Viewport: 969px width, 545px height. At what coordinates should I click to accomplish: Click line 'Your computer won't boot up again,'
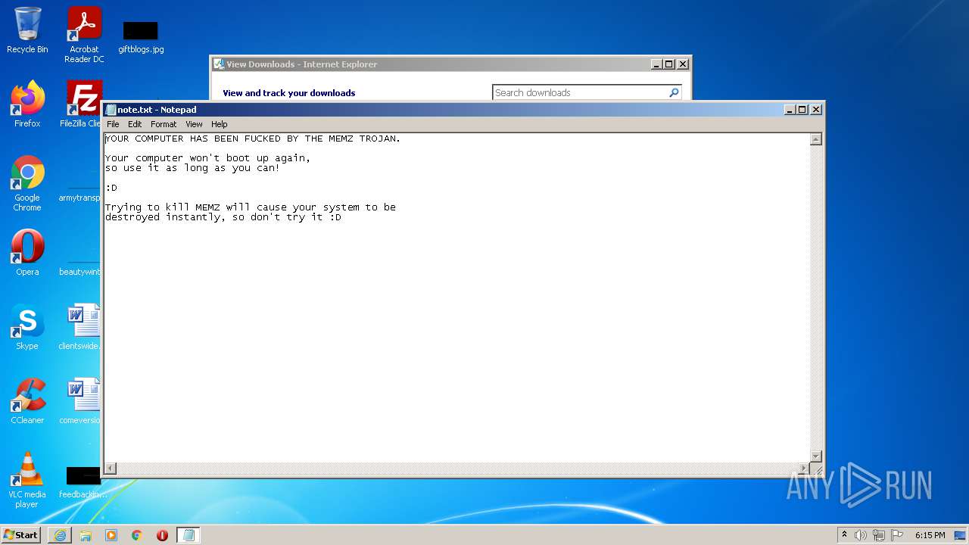pos(208,158)
